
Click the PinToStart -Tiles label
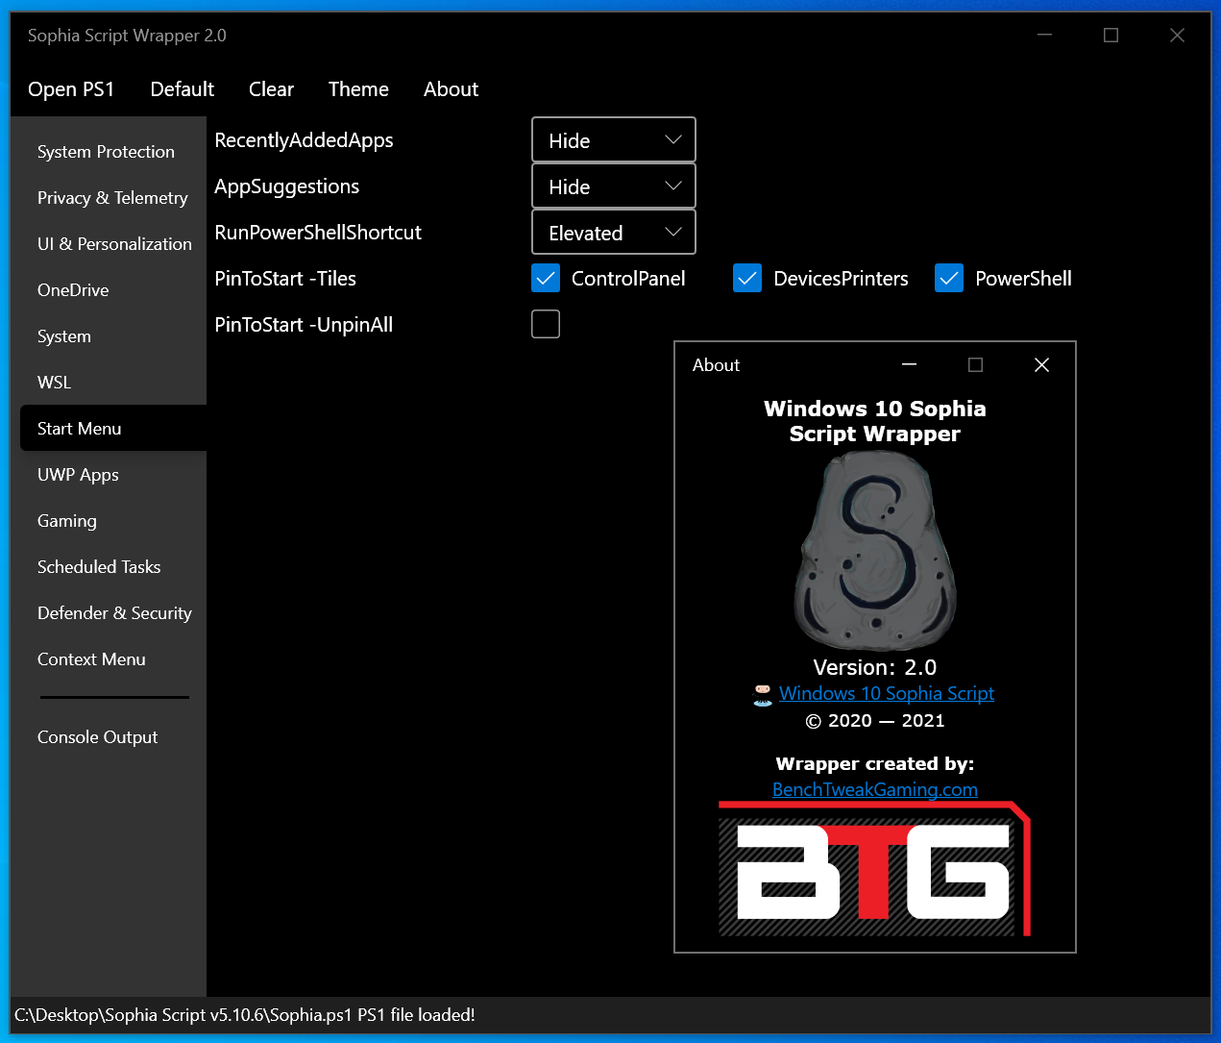285,279
